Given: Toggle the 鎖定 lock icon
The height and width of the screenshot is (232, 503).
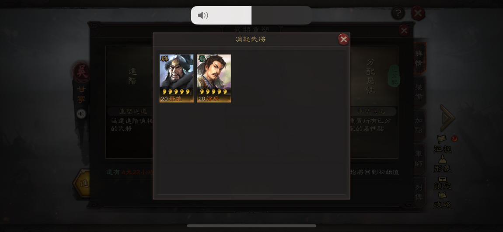Looking at the screenshot, I should [x=442, y=183].
